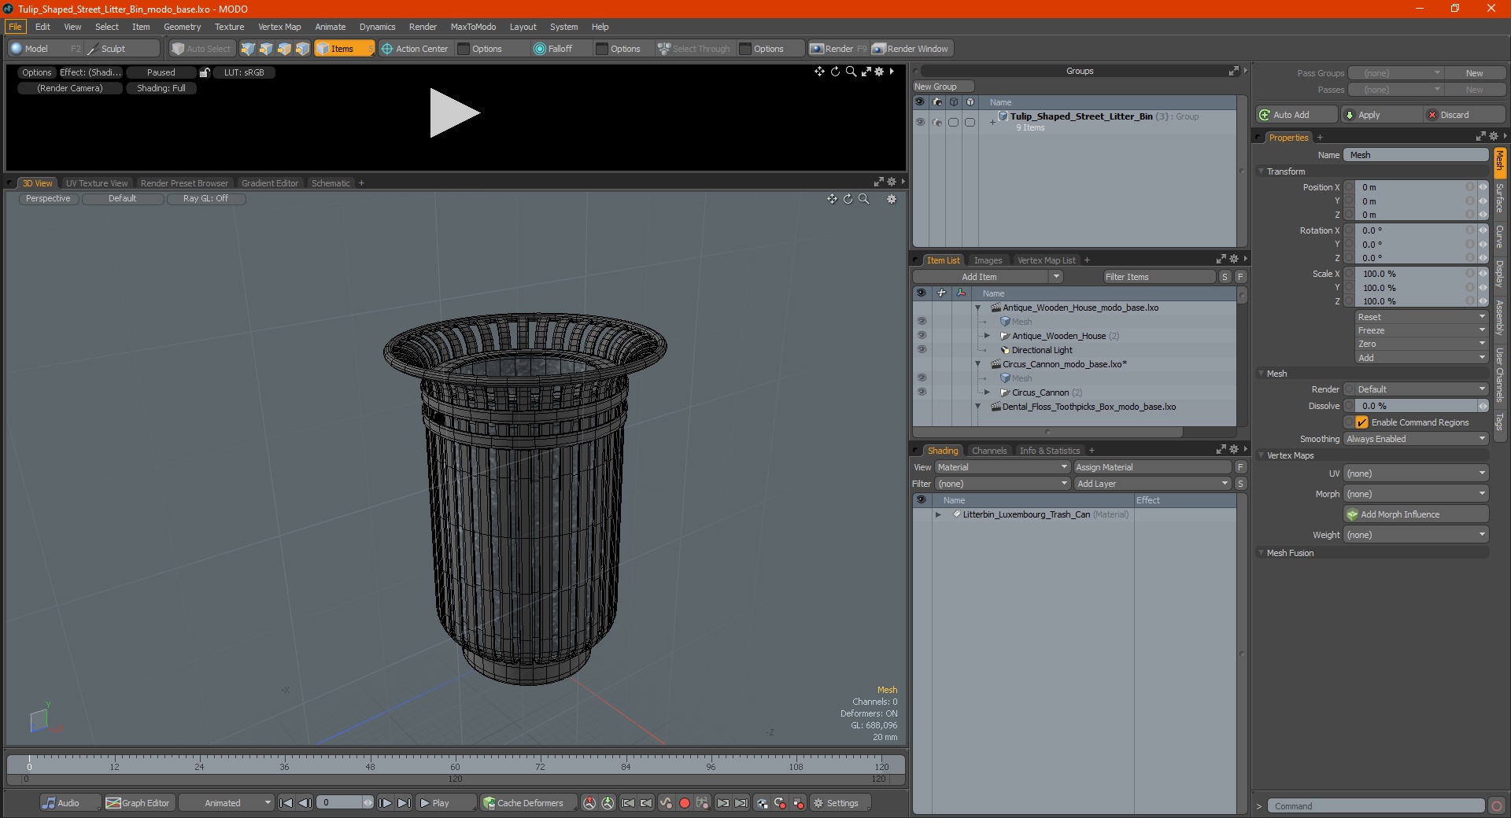Toggle Select Through mode
This screenshot has height=818, width=1511.
pos(694,49)
